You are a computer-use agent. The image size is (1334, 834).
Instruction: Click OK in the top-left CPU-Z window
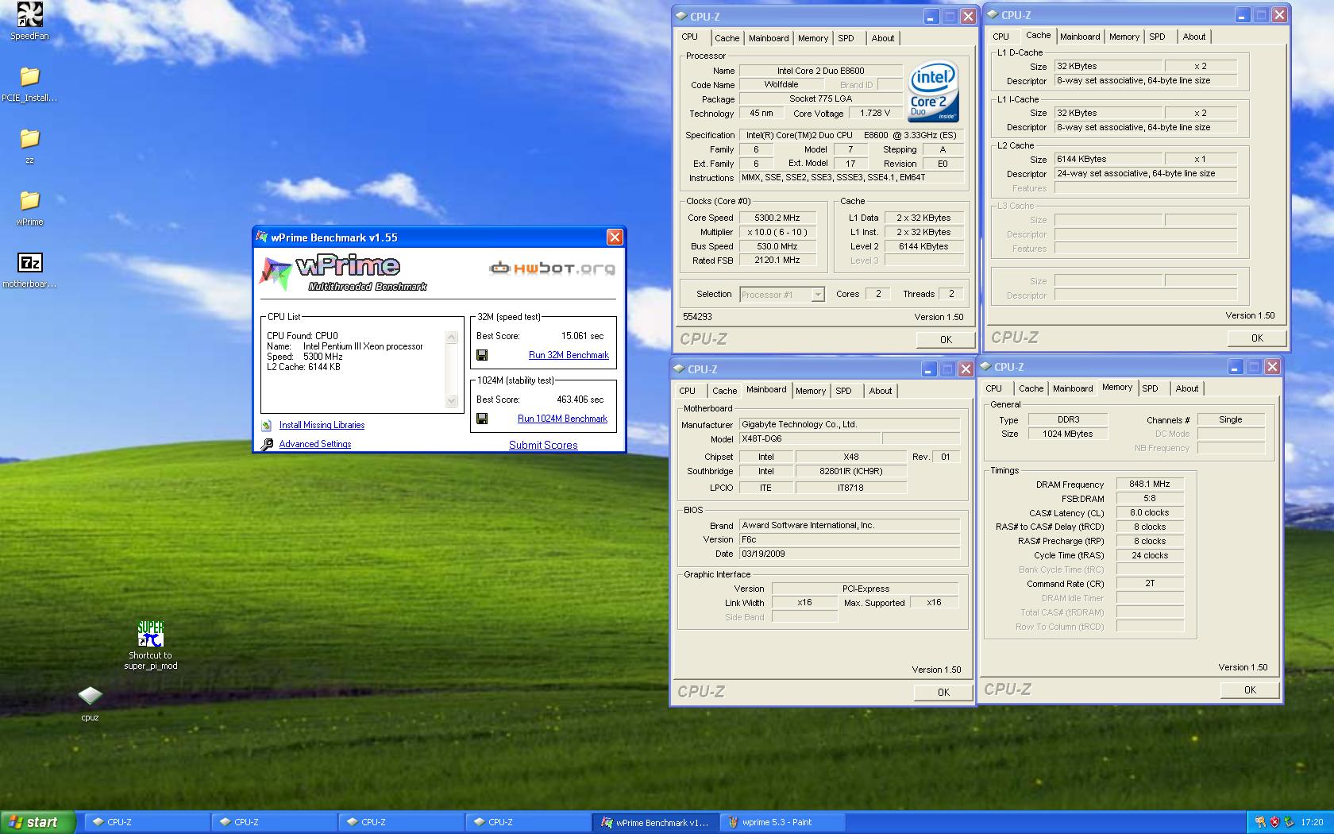click(x=946, y=339)
